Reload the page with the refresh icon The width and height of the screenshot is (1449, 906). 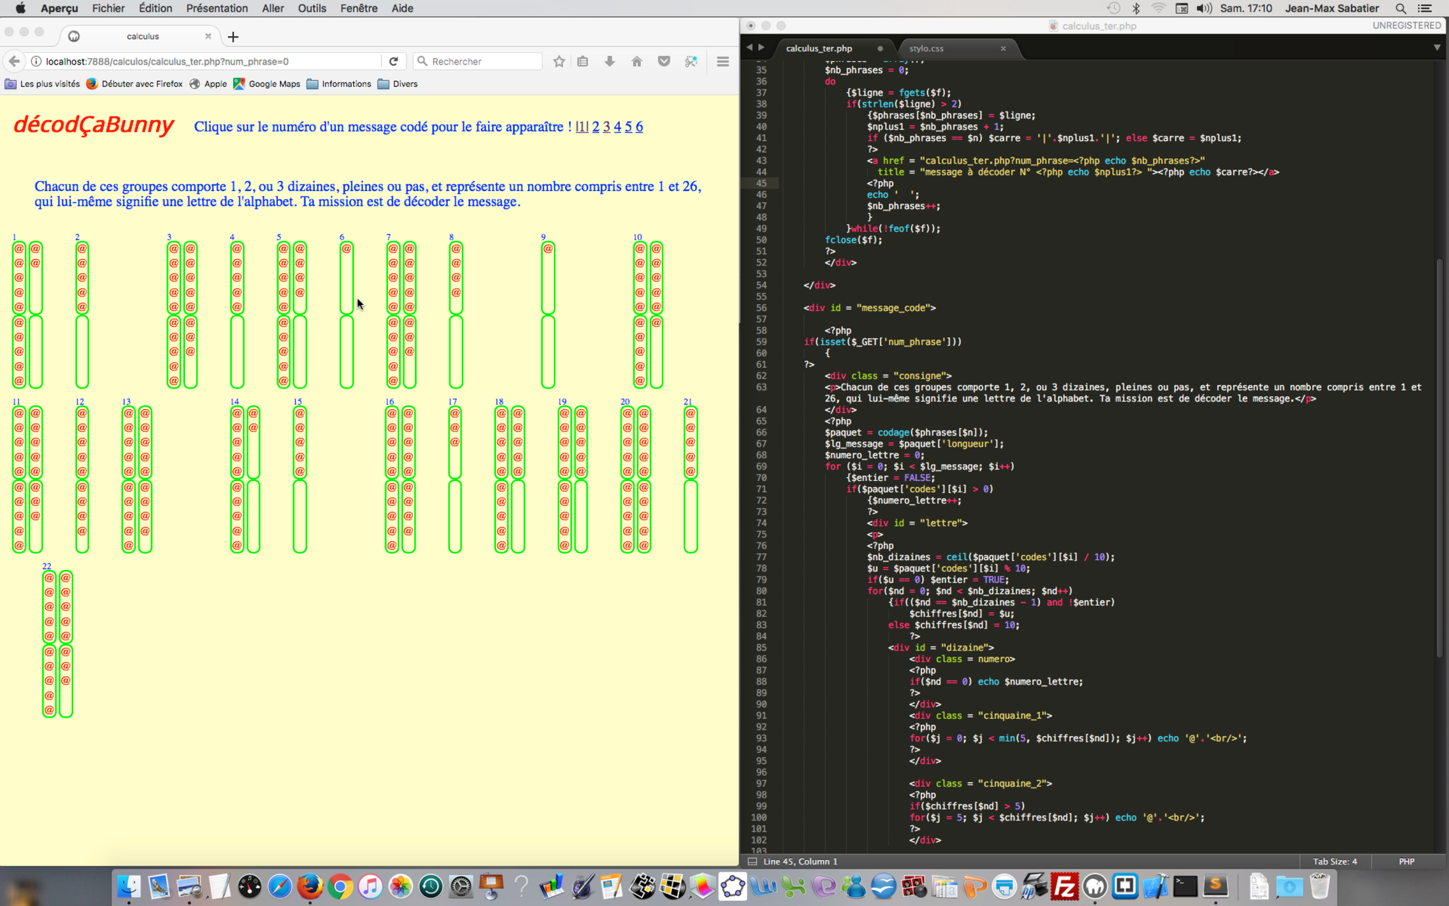[x=393, y=61]
